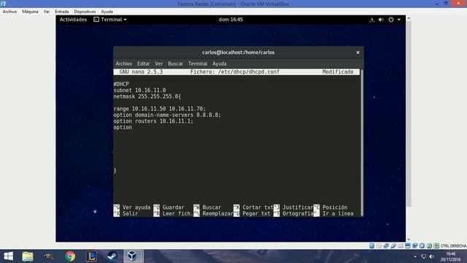Click the Windows tray volume icon
This screenshot has width=467, height=263.
pyautogui.click(x=431, y=256)
